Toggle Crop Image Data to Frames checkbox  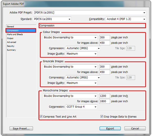coord(102,116)
